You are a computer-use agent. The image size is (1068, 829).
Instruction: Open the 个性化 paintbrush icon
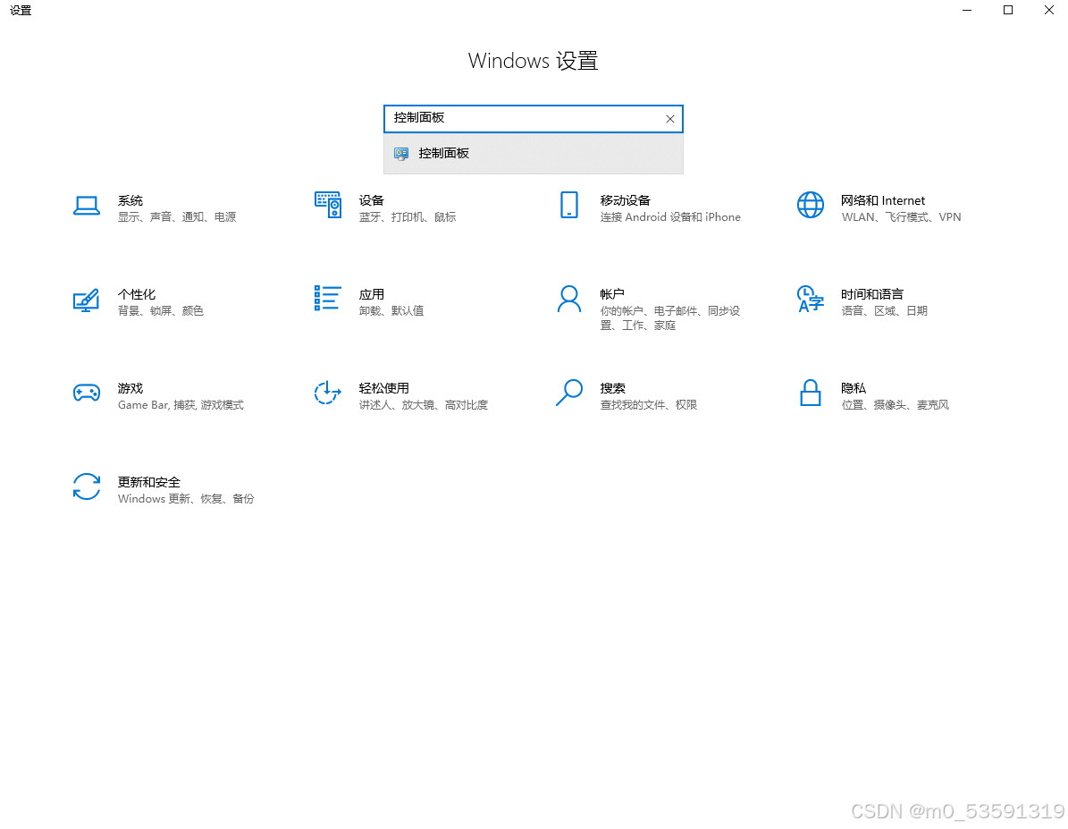pos(87,300)
